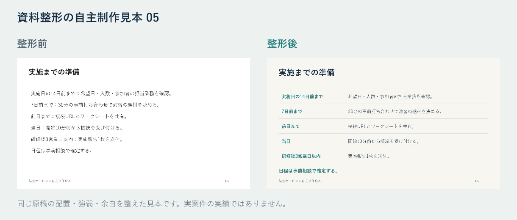Click the page title 資料整形の自主制作見本 05

[88, 17]
